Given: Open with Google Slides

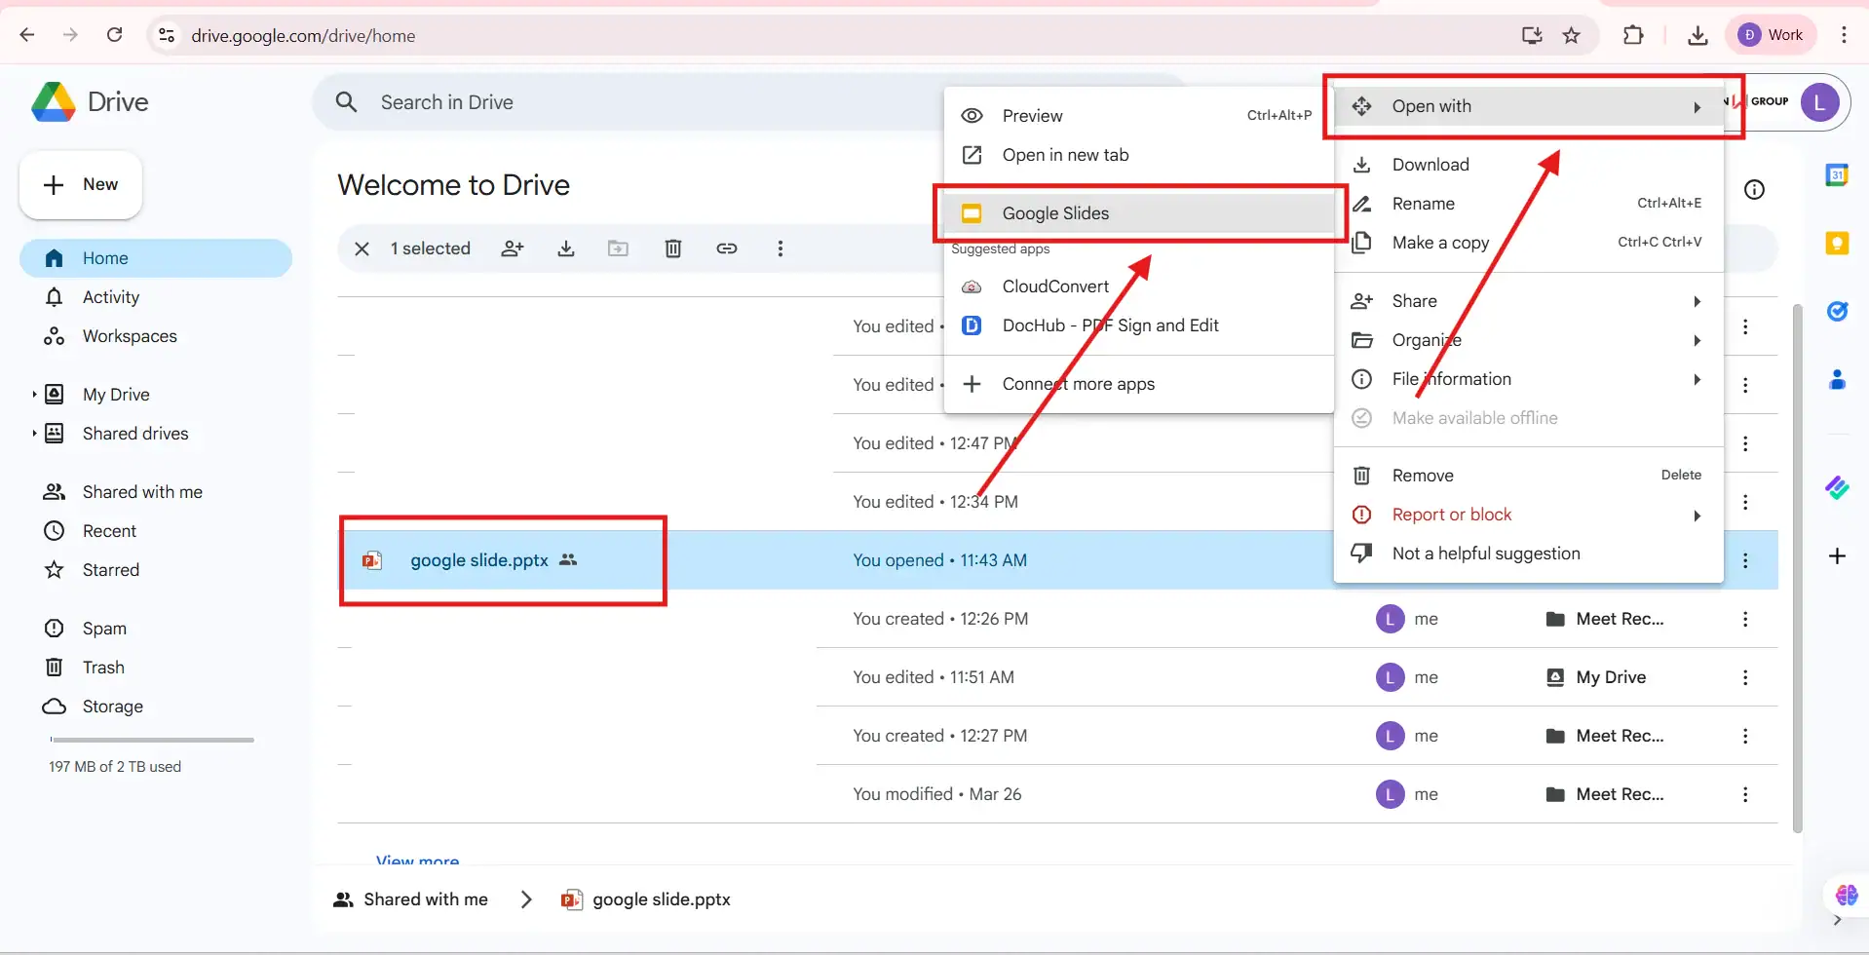Looking at the screenshot, I should pyautogui.click(x=1056, y=212).
